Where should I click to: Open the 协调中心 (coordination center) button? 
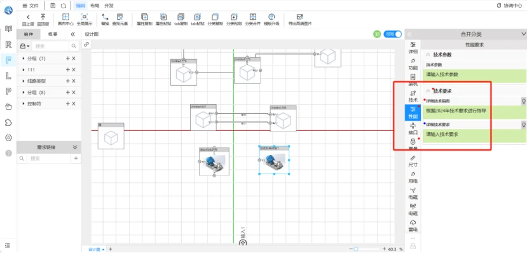(x=510, y=5)
